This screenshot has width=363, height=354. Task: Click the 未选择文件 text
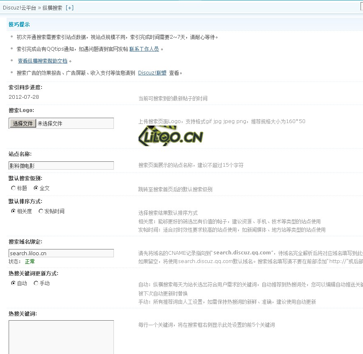point(50,123)
